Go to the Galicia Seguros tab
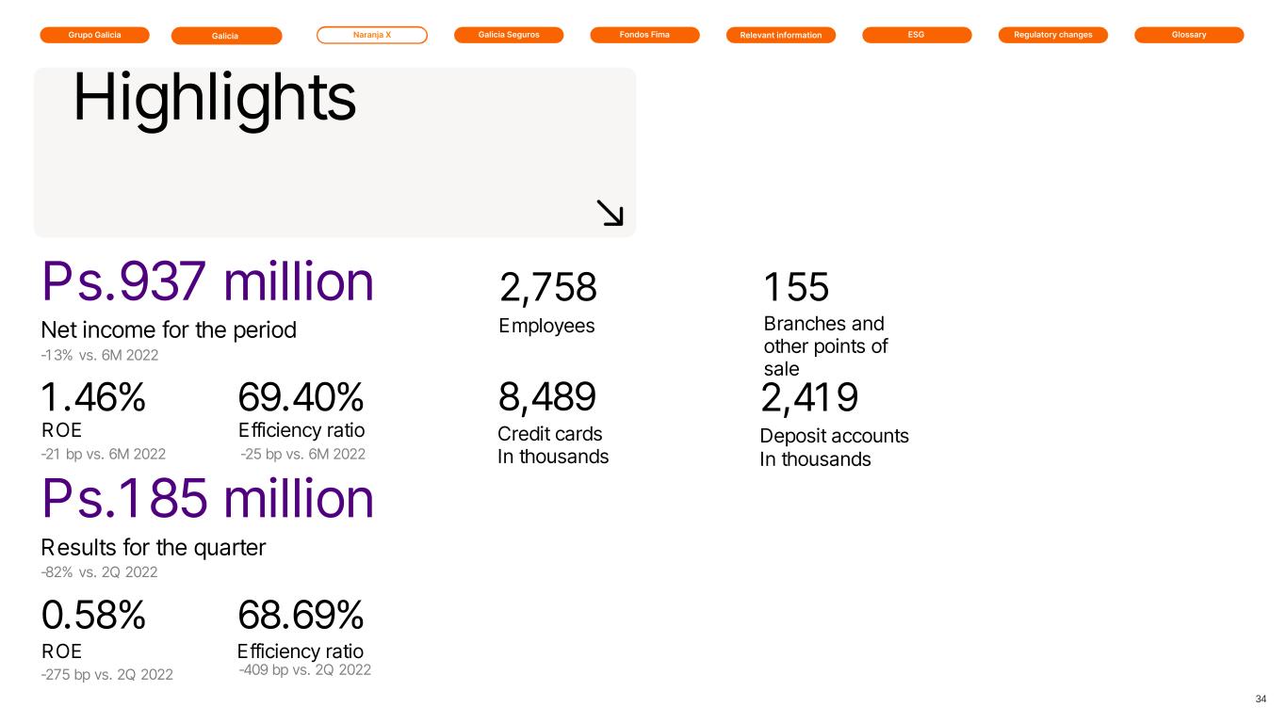The image size is (1286, 723). 509,35
